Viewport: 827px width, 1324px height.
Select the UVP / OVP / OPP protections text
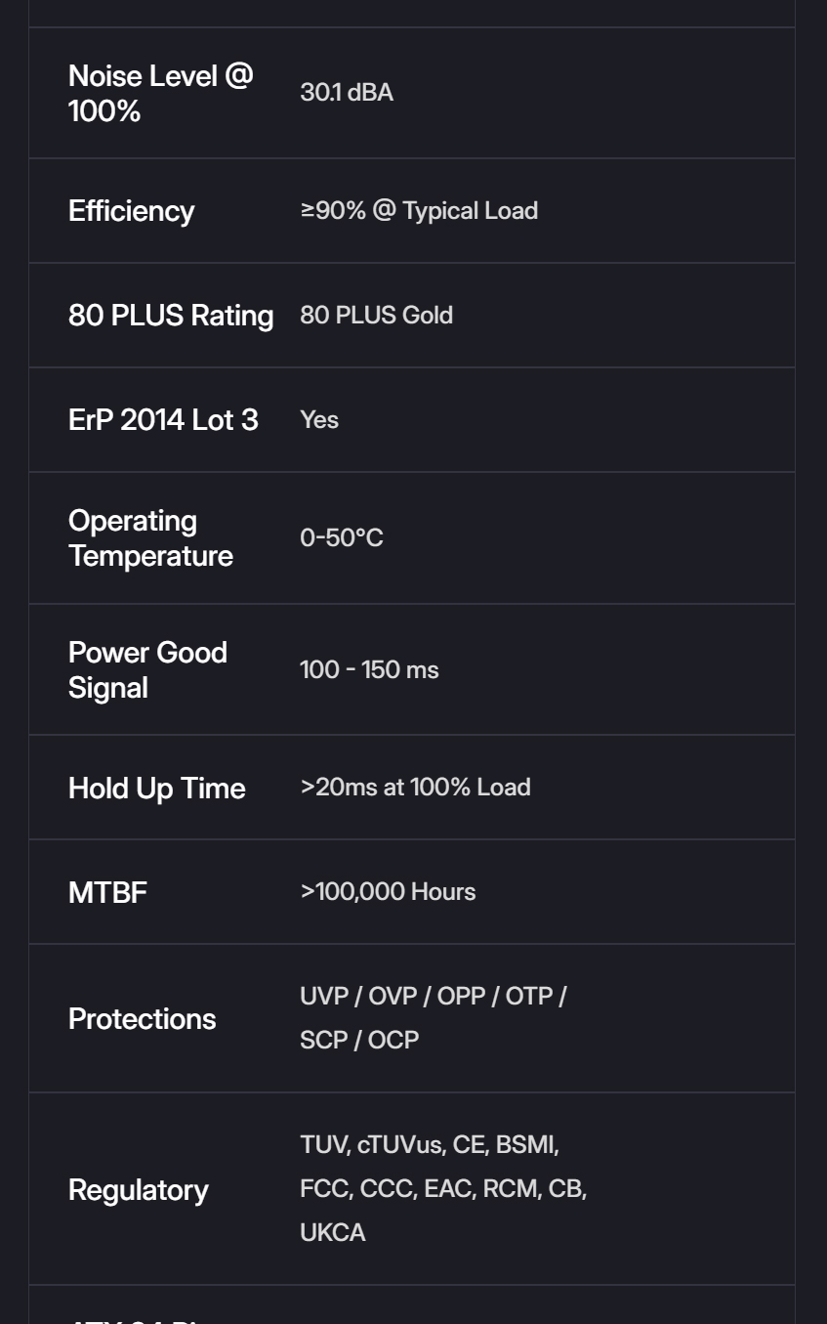click(394, 997)
